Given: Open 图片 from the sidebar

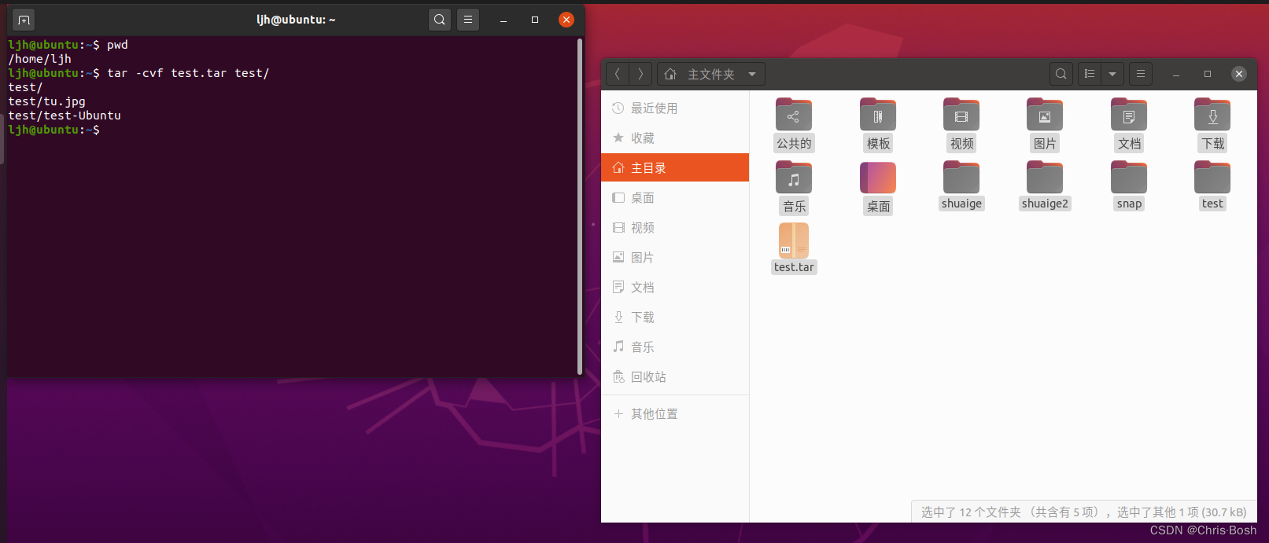Looking at the screenshot, I should pyautogui.click(x=675, y=258).
